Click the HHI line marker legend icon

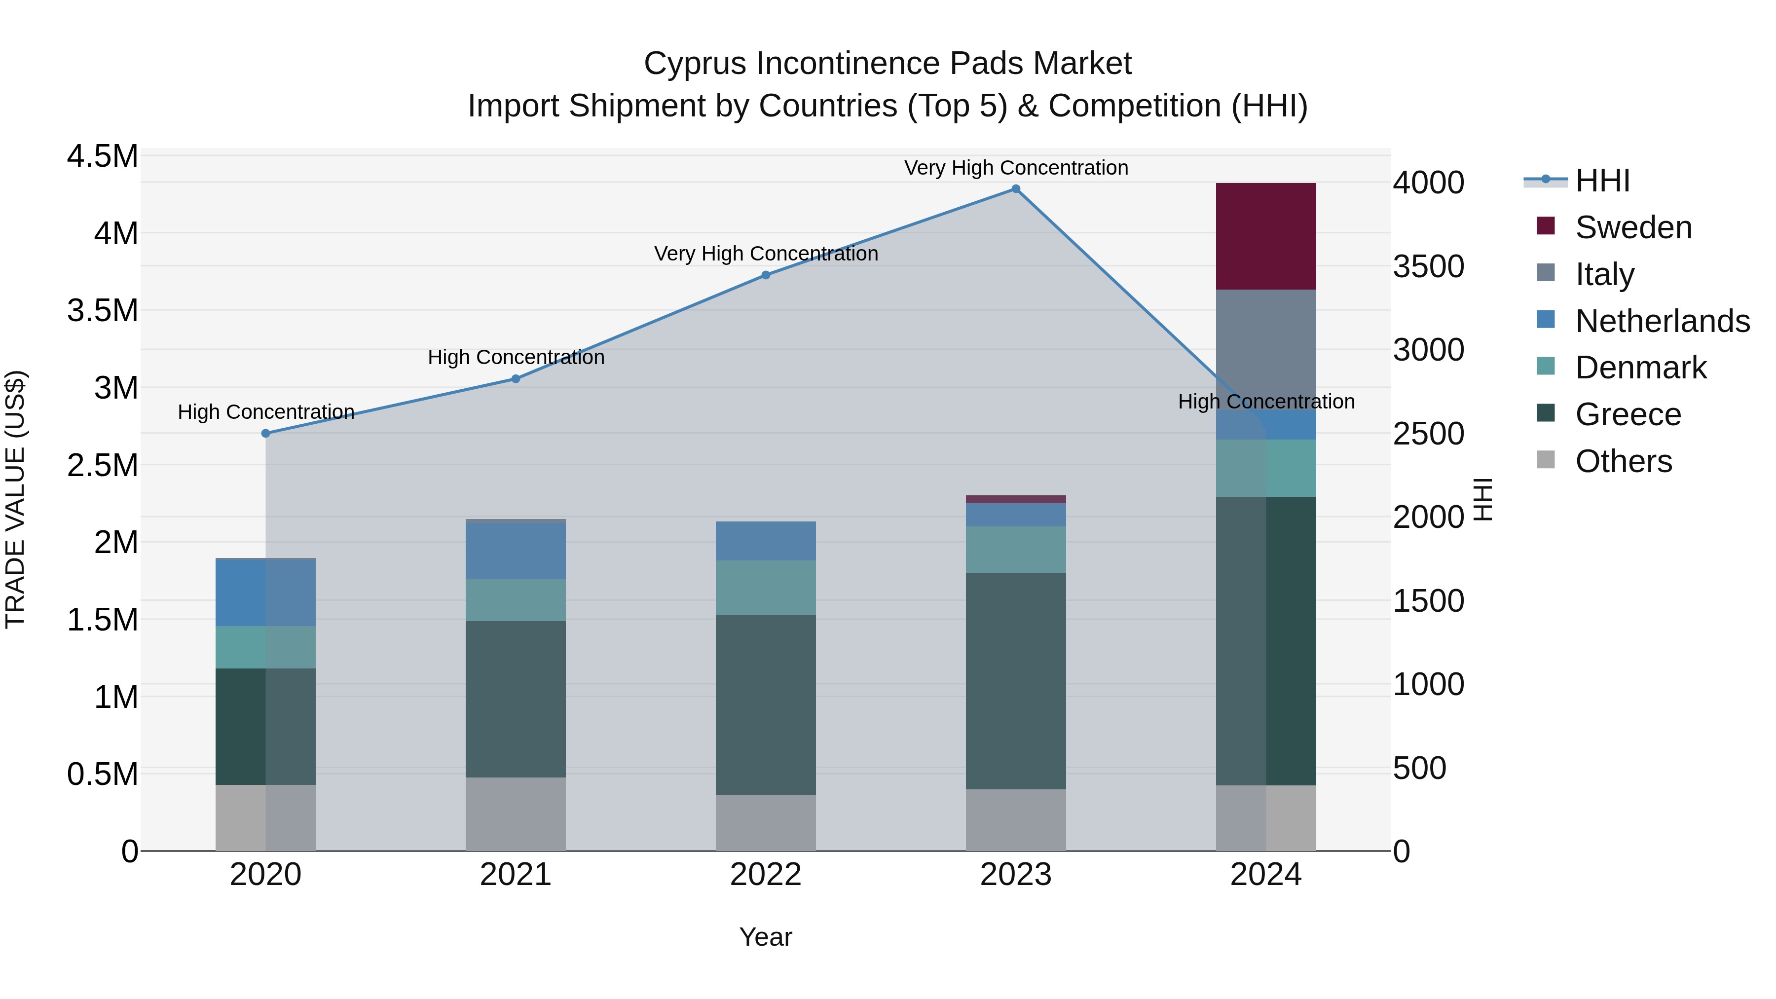(x=1546, y=180)
